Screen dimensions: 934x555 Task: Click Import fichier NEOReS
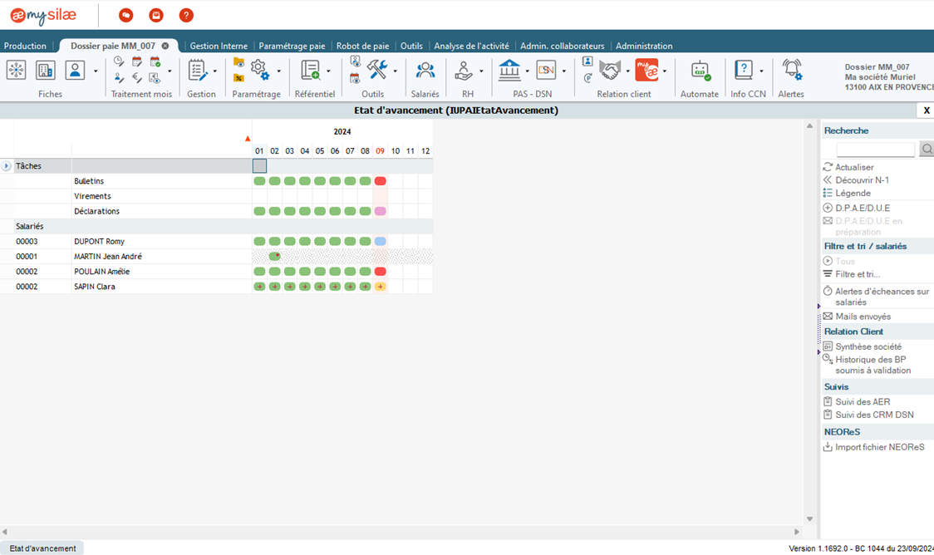click(x=879, y=447)
